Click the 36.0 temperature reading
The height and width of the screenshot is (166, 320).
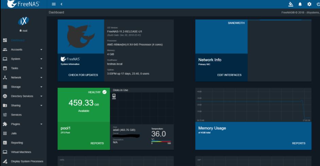click(158, 134)
